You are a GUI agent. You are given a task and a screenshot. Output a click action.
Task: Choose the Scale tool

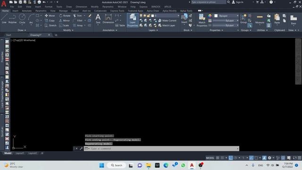click(x=64, y=25)
